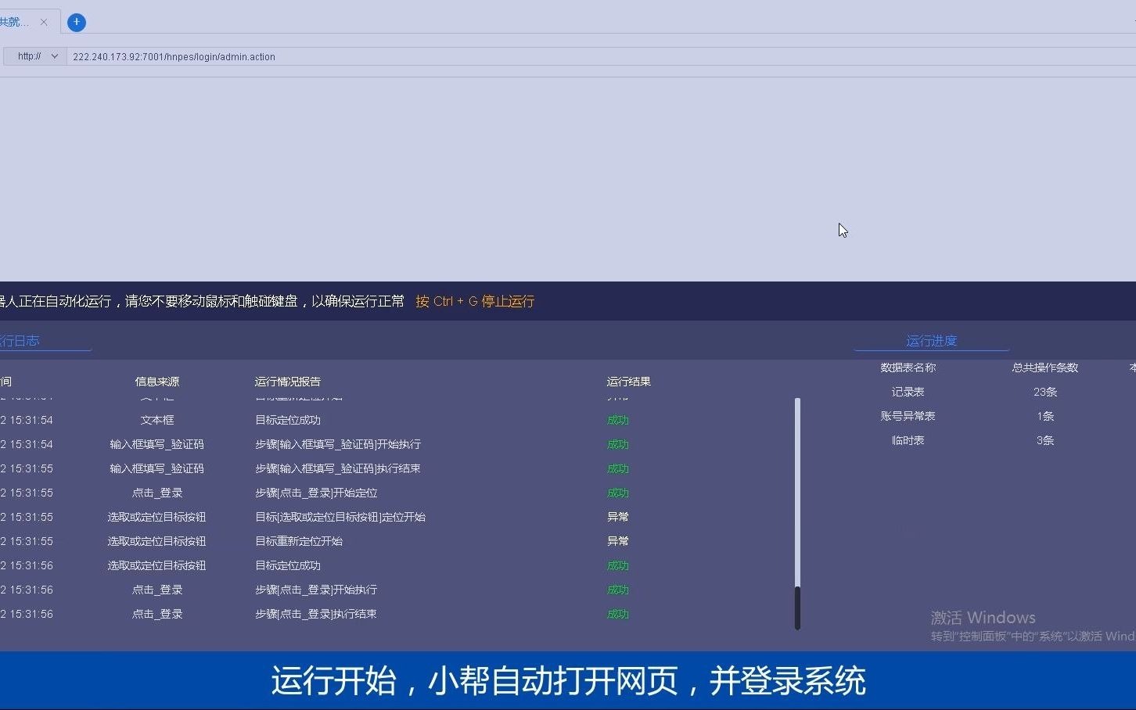Click the 按 Ctrl + G 停止运行 hint
Image resolution: width=1136 pixels, height=710 pixels.
(x=475, y=301)
